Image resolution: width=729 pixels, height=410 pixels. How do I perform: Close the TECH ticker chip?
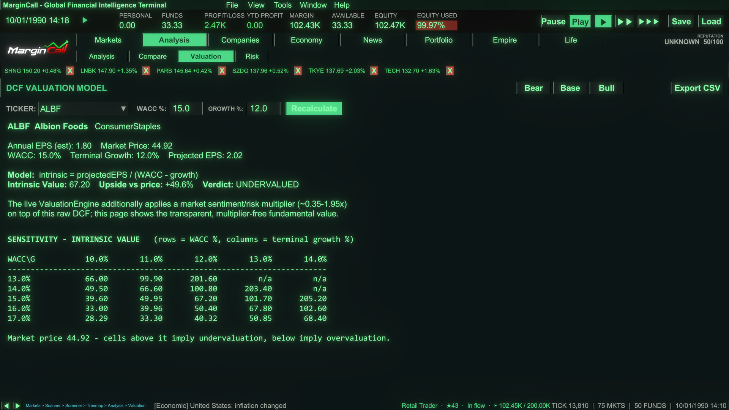coord(450,71)
